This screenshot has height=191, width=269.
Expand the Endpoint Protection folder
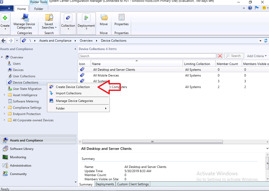click(x=4, y=114)
